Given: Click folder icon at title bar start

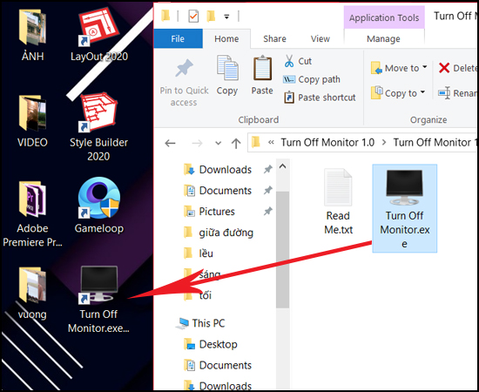Looking at the screenshot, I should pos(165,16).
